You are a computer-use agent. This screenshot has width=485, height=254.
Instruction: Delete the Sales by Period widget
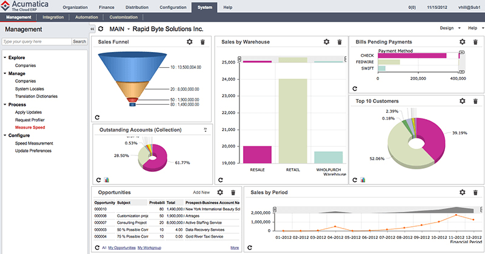click(x=475, y=192)
